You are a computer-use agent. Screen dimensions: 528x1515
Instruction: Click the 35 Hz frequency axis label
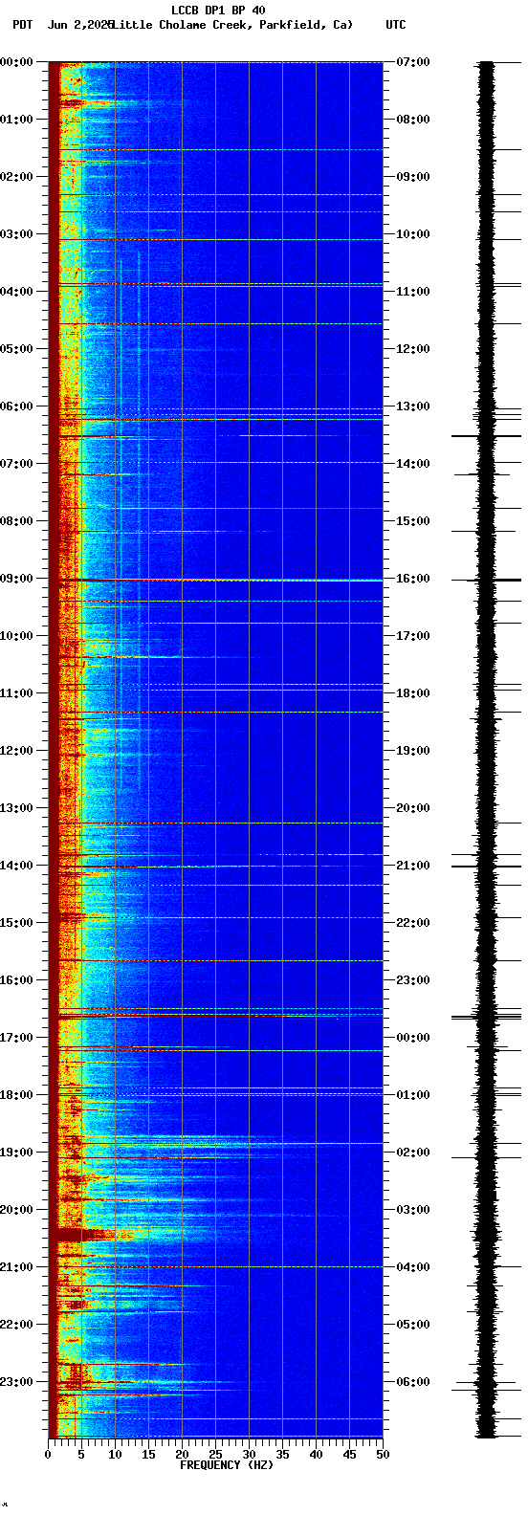(x=282, y=1455)
